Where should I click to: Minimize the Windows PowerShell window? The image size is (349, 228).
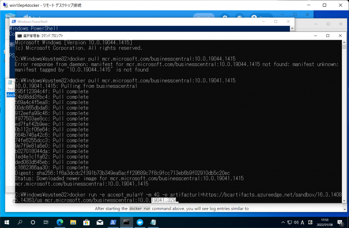tap(263, 21)
